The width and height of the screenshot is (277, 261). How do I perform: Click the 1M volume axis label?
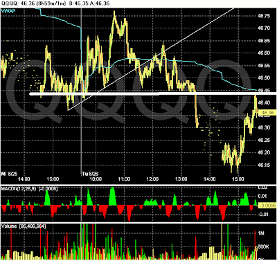261,233
